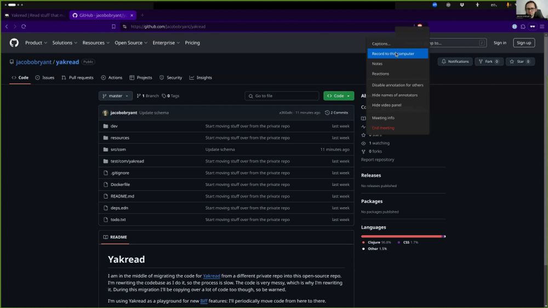The image size is (548, 308).
Task: Choose Disable annotation for others
Action: 398,85
